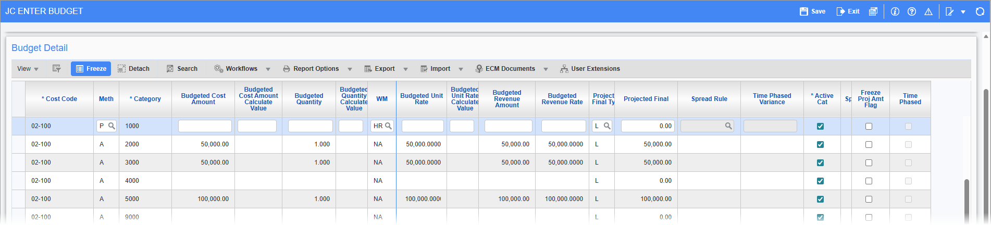Toggle the Freeze column button
Screen dimensions: 991x225
click(x=91, y=69)
